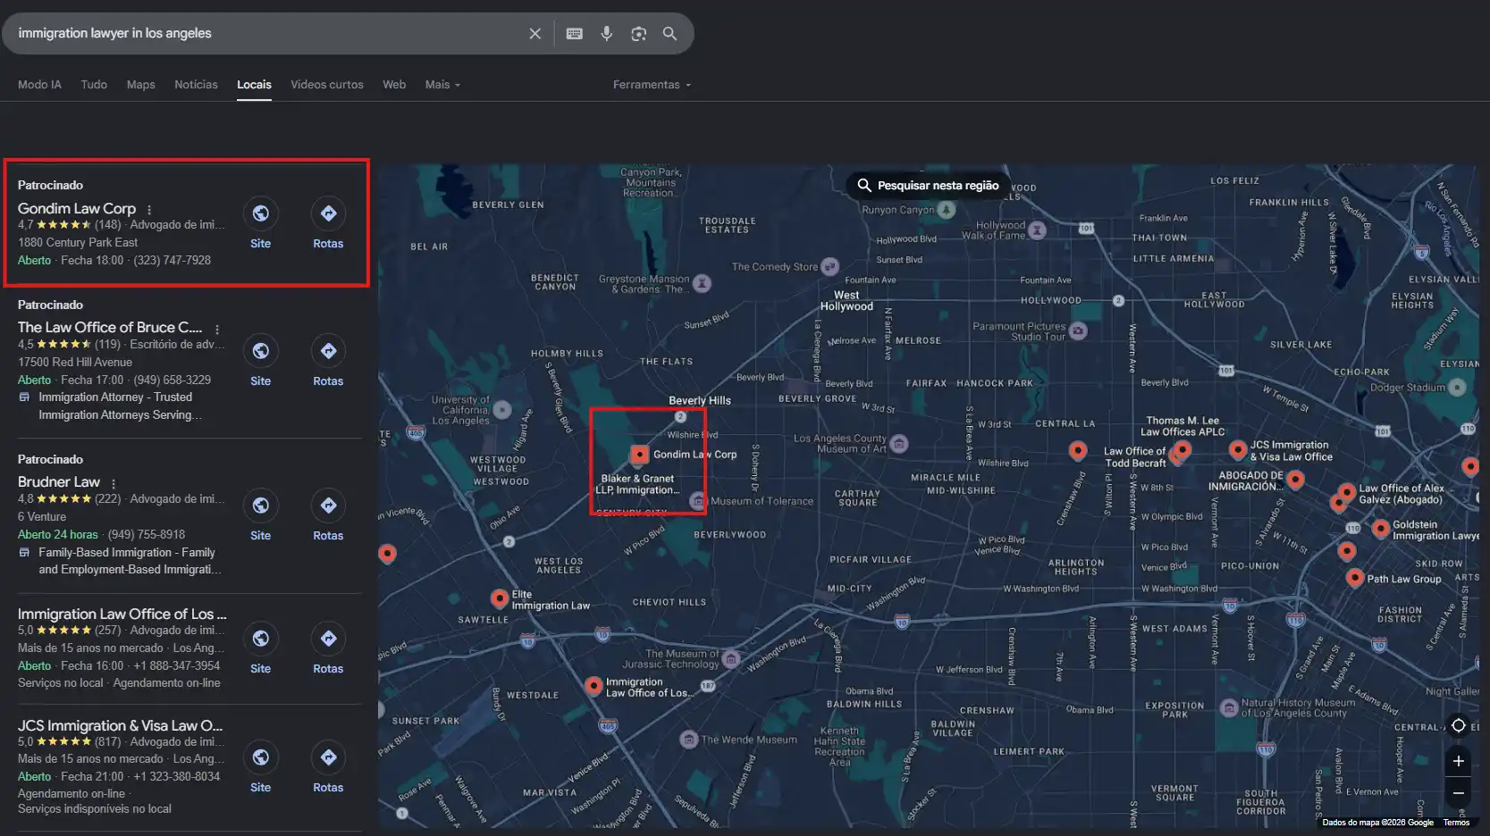Select the Elite Immigration Law map pin
Screen dimensions: 1490x836
pyautogui.click(x=500, y=598)
